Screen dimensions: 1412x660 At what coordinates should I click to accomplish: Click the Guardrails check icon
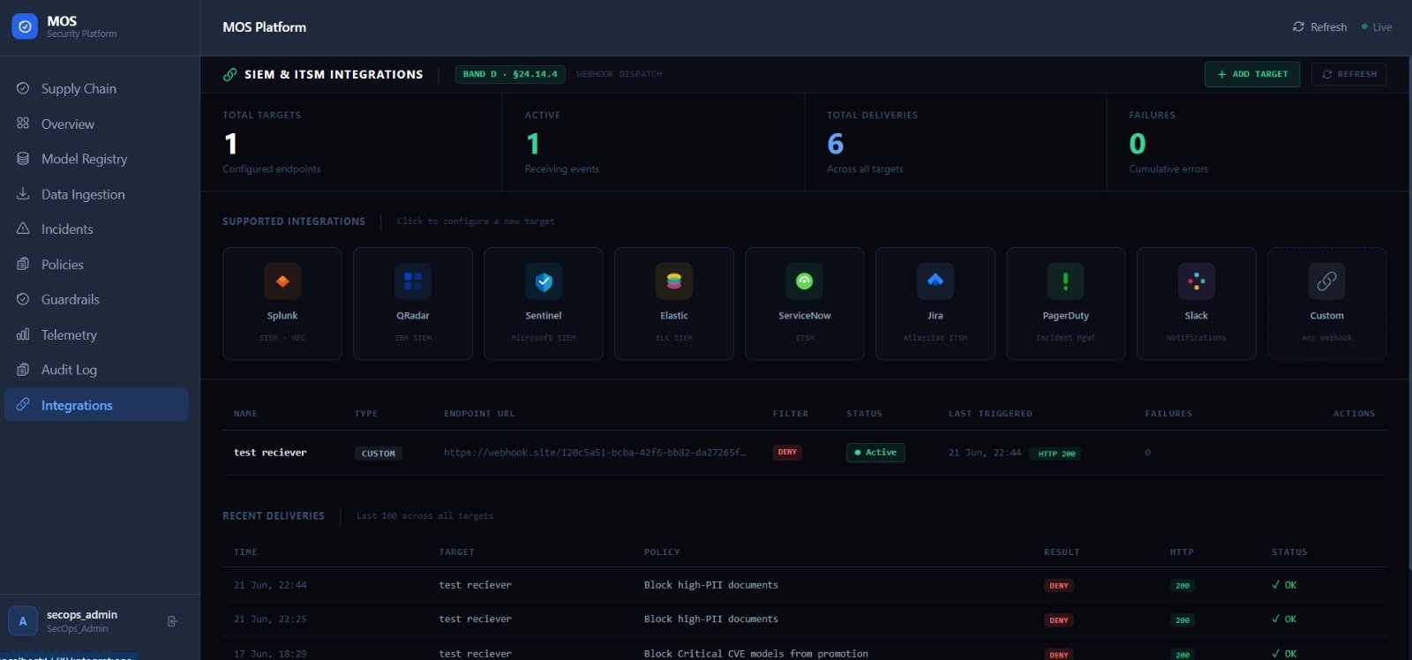[x=23, y=299]
